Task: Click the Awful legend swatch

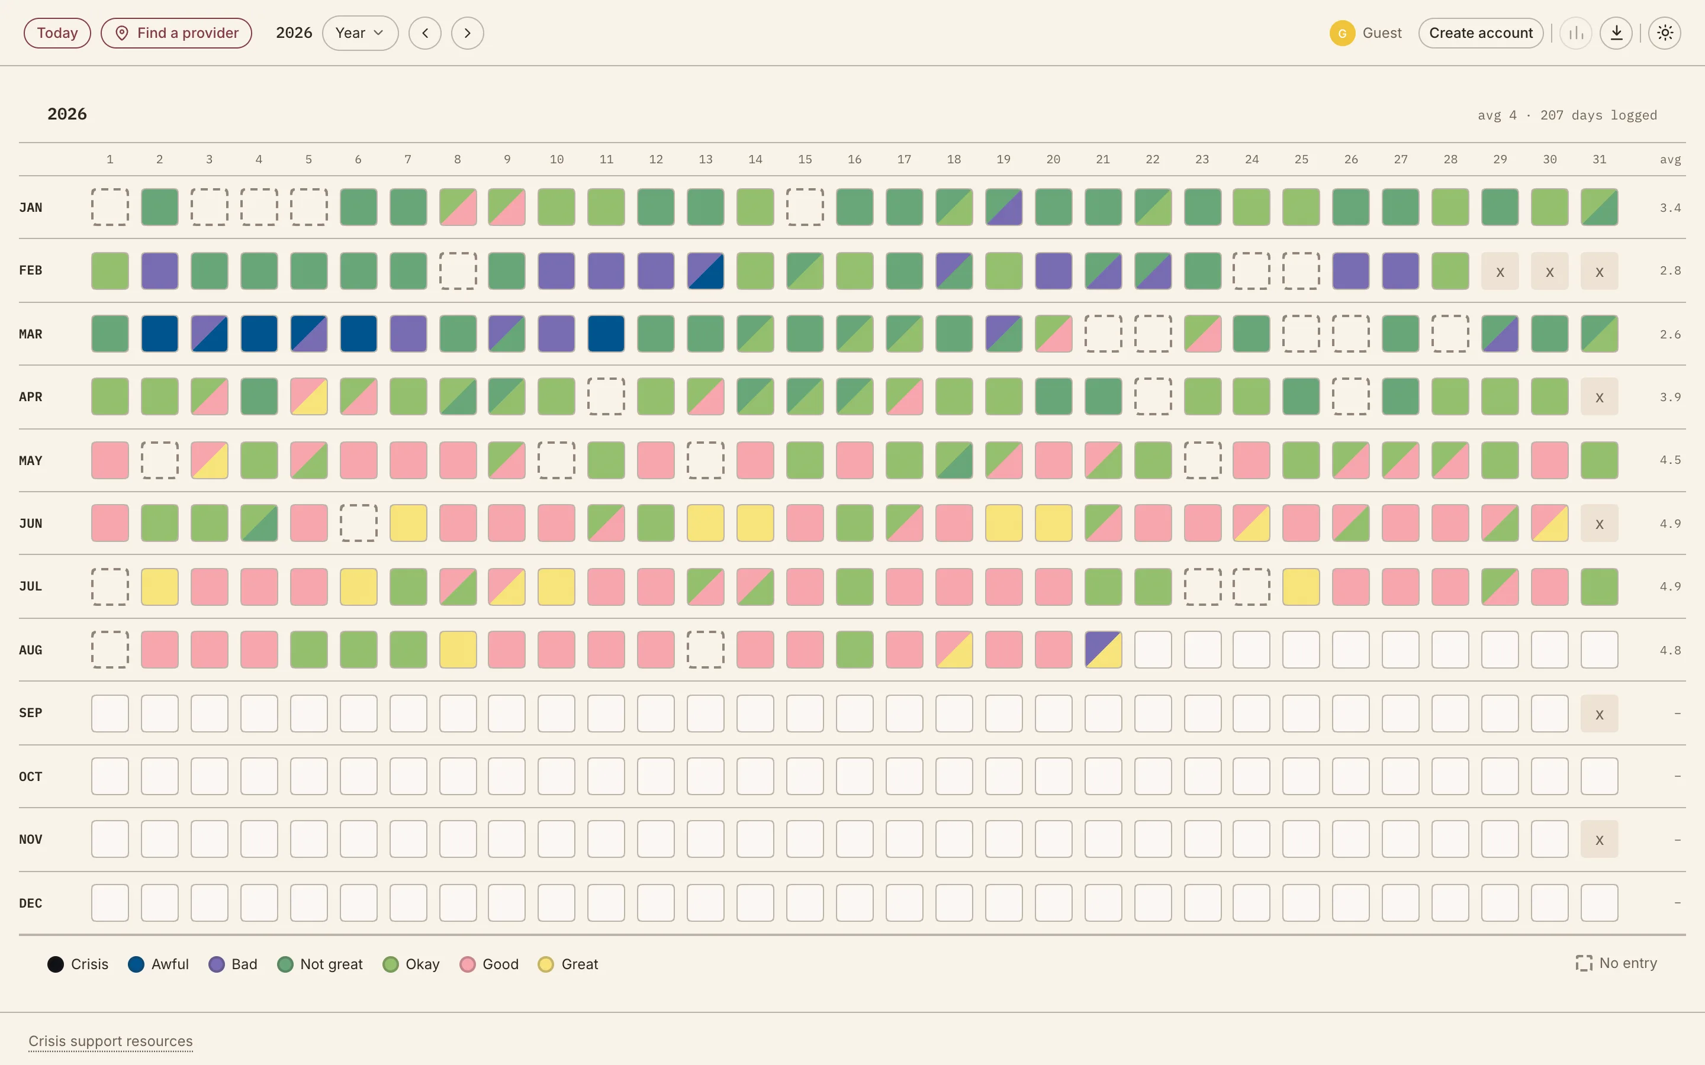Action: click(136, 964)
